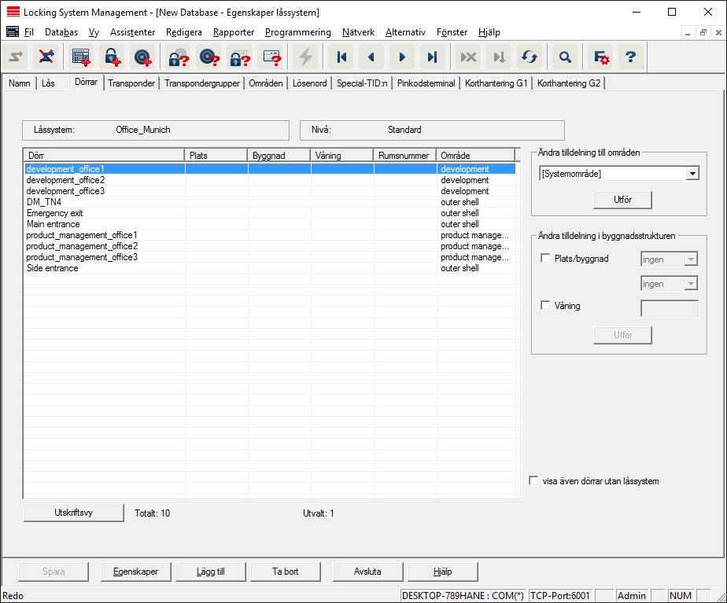This screenshot has height=603, width=727.
Task: Click the new locking system toolbar icon
Action: coord(81,57)
